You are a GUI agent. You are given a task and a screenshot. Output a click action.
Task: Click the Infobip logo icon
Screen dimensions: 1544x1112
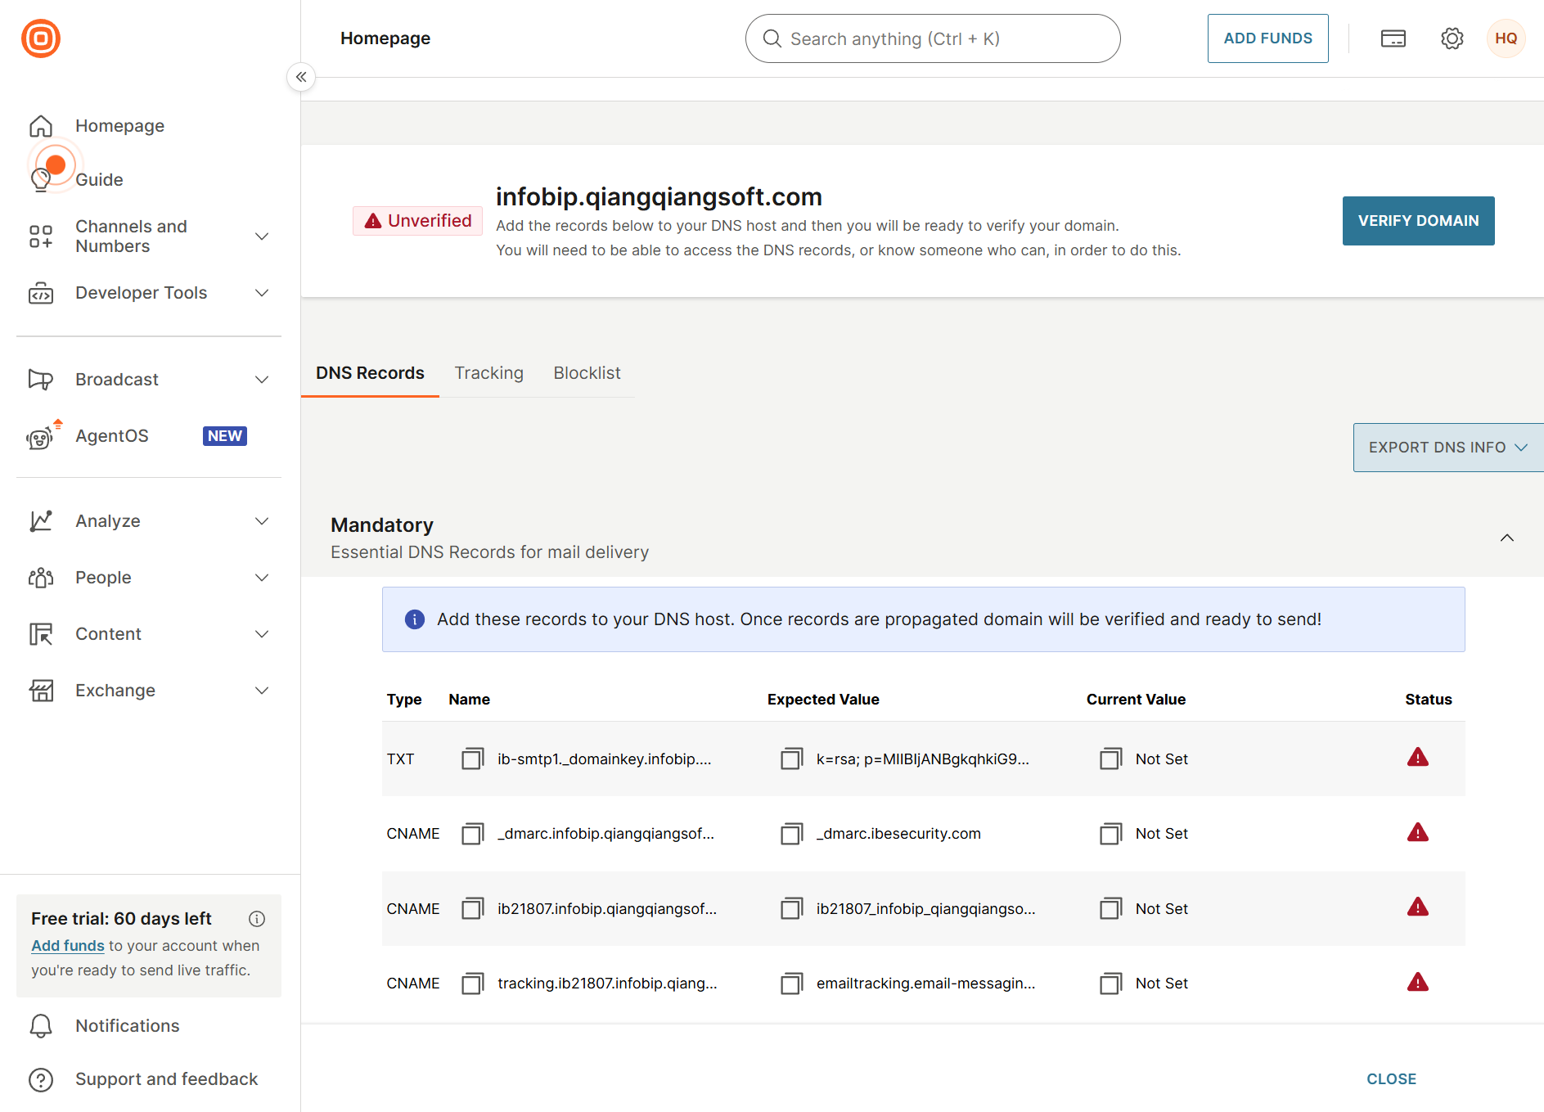(41, 38)
